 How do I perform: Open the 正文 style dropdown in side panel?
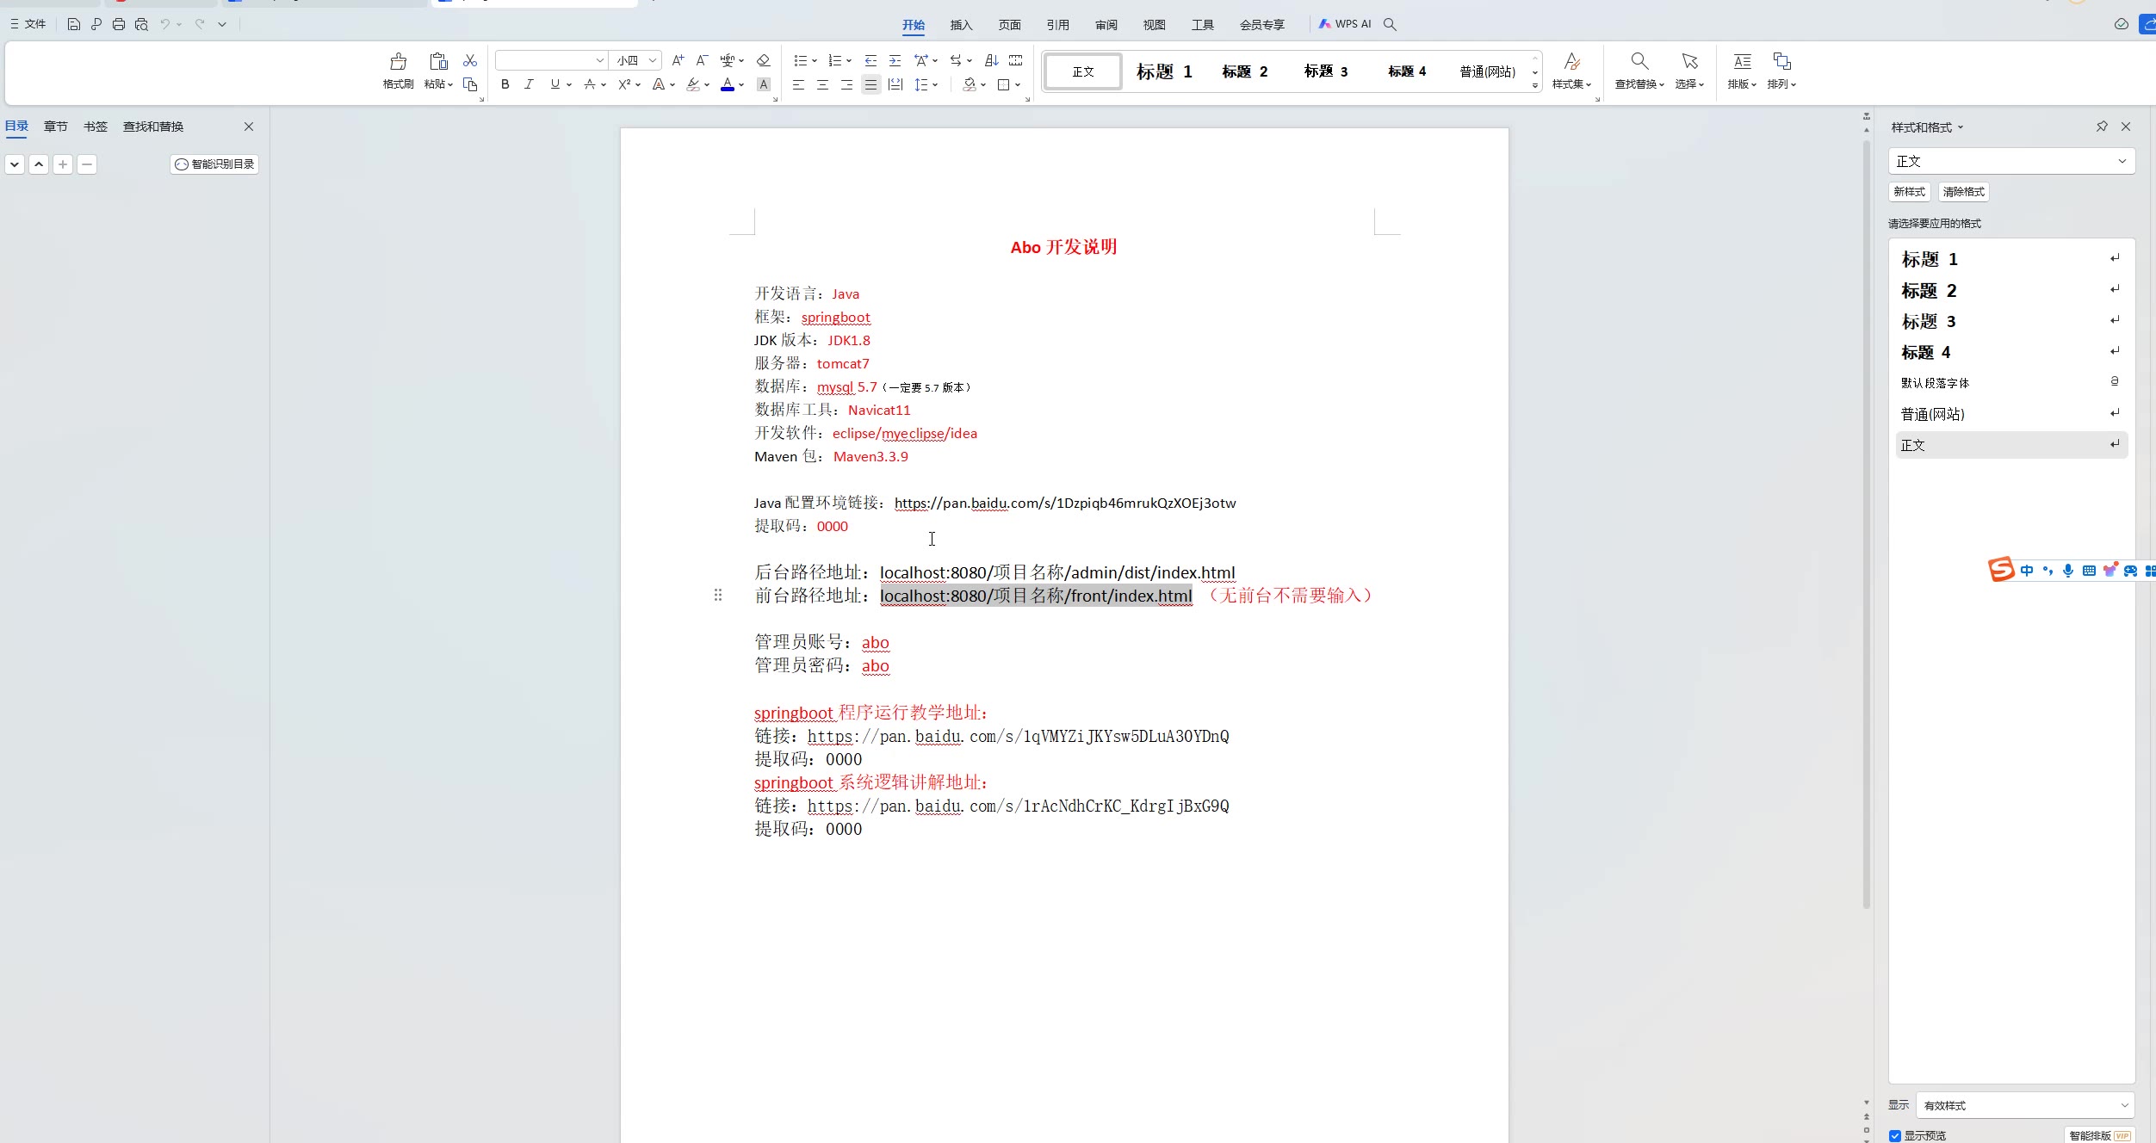point(2122,161)
